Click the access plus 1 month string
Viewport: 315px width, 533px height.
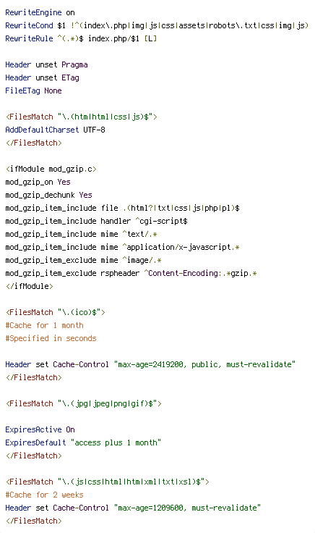(x=116, y=442)
